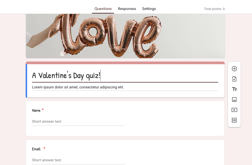Select the Name question card

pos(151,118)
